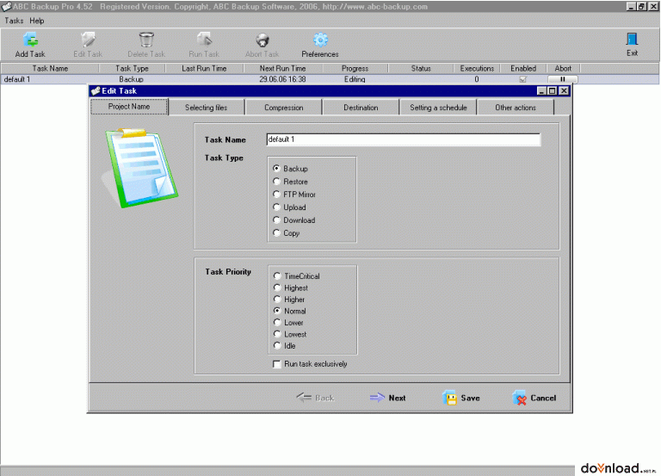Close the Edit Task dialog

coord(564,90)
